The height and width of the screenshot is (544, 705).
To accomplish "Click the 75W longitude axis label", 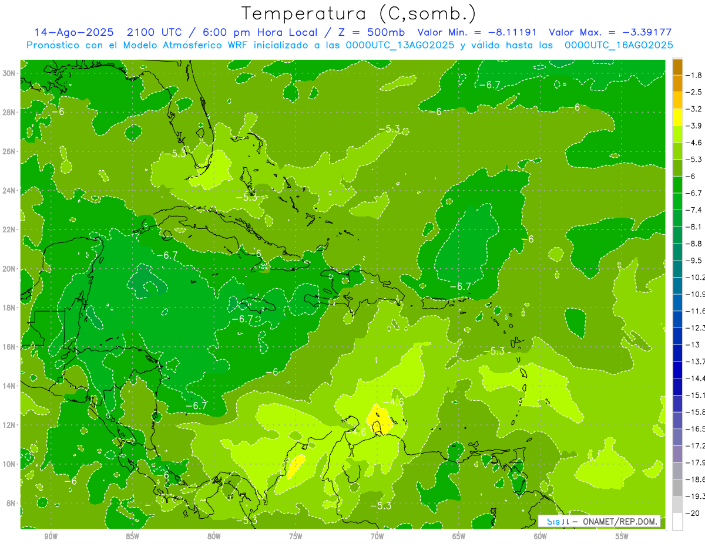I will (x=296, y=536).
